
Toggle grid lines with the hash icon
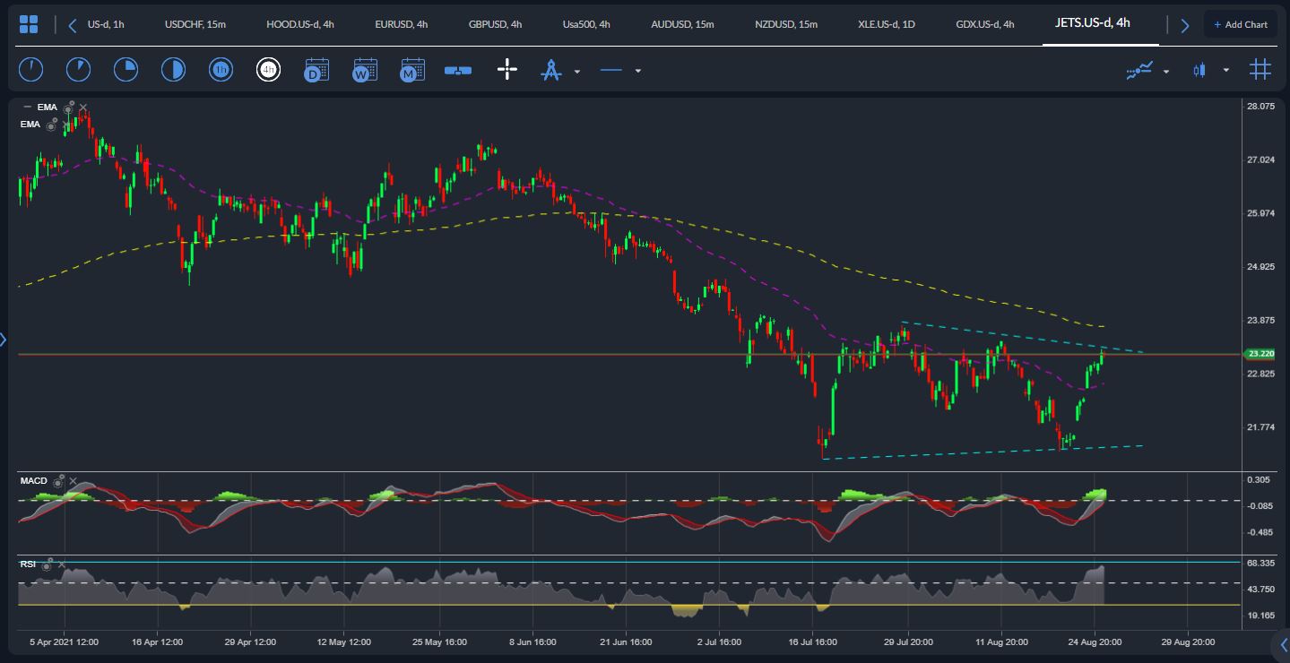(x=1260, y=70)
